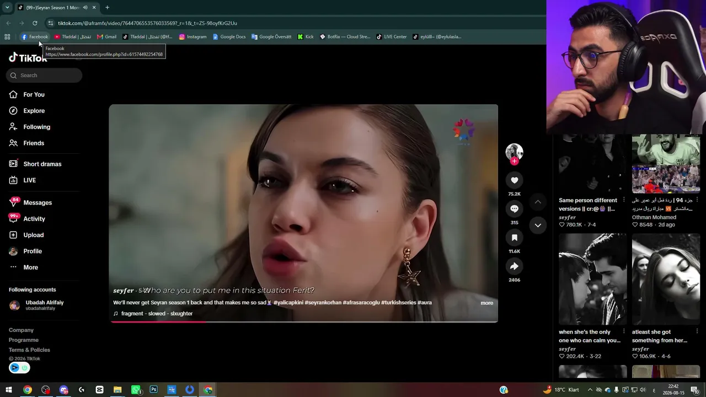Open WhatsApp from the taskbar
Viewport: 706px width, 397px height.
136,390
